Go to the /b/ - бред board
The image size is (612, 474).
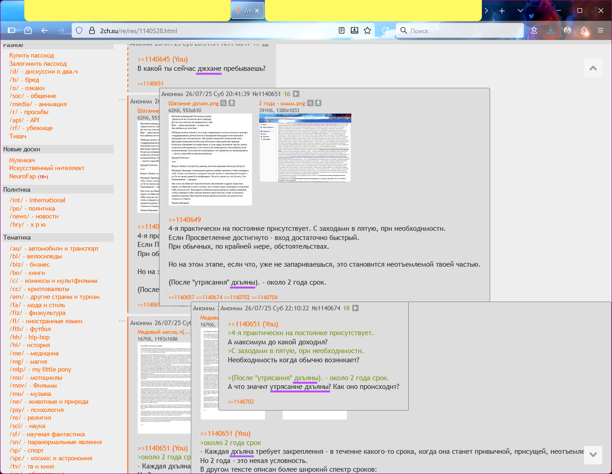24,80
